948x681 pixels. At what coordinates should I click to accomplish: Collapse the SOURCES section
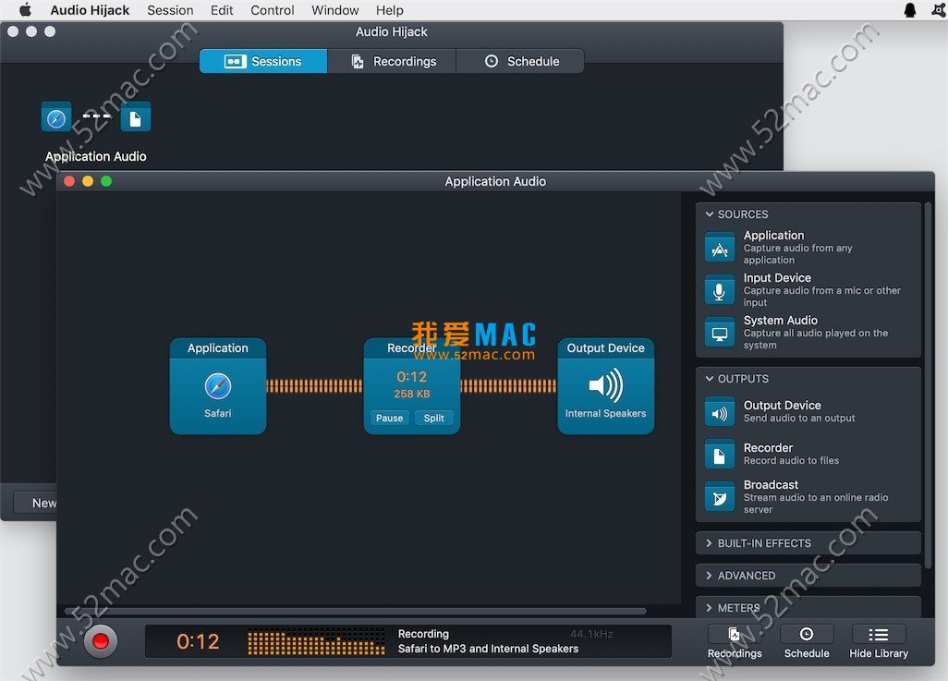710,214
